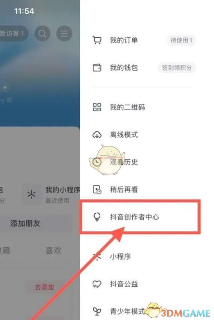This screenshot has width=214, height=320.
Task: Tap the lightbulb icon for 抖音创作者中心
Action: point(97,217)
